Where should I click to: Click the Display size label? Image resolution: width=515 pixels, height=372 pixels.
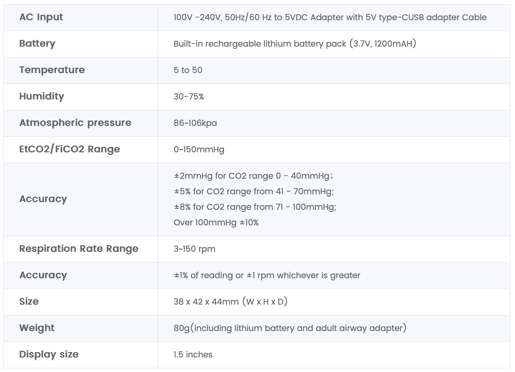pyautogui.click(x=49, y=354)
